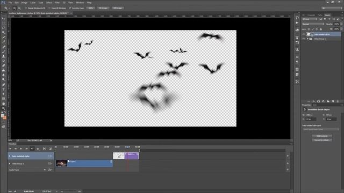This screenshot has height=193, width=344.
Task: Step to next frame in Timeline
Action: pyautogui.click(x=26, y=149)
